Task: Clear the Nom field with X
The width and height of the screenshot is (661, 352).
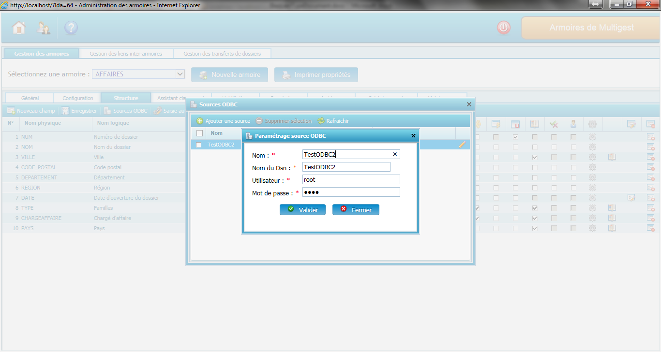Action: pyautogui.click(x=395, y=154)
